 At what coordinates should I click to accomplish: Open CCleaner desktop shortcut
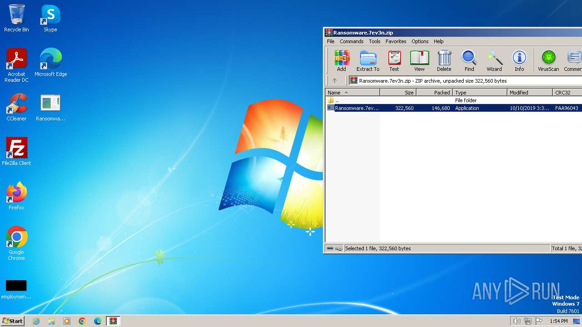(x=16, y=107)
